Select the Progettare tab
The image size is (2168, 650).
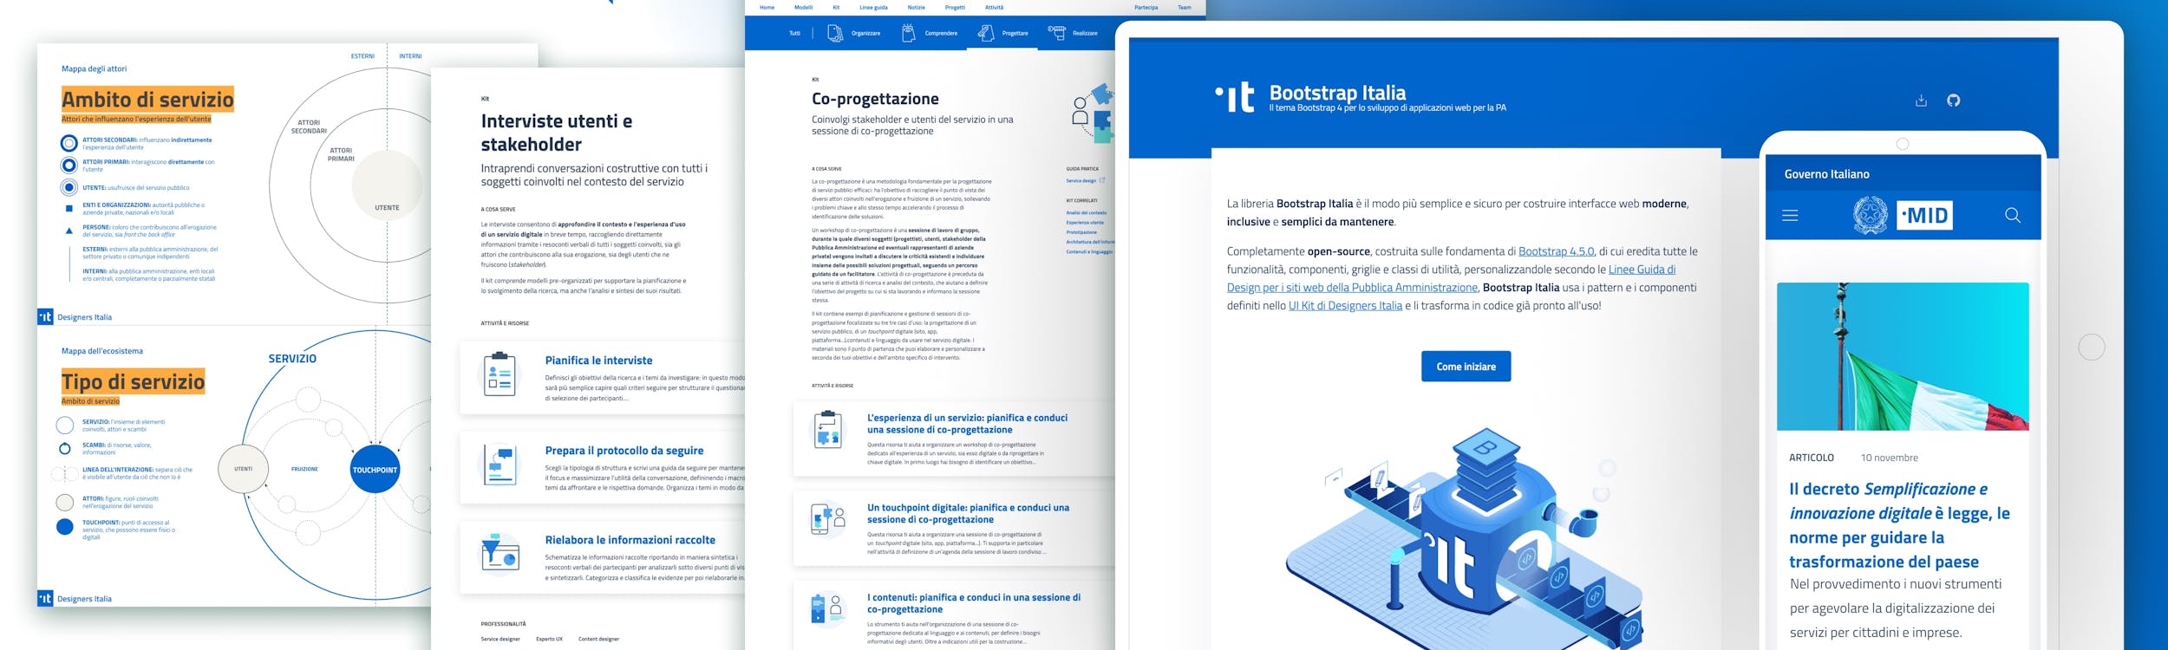[x=1004, y=33]
